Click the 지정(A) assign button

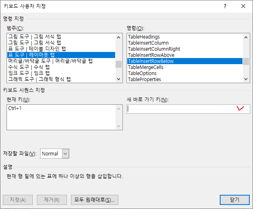point(18,200)
